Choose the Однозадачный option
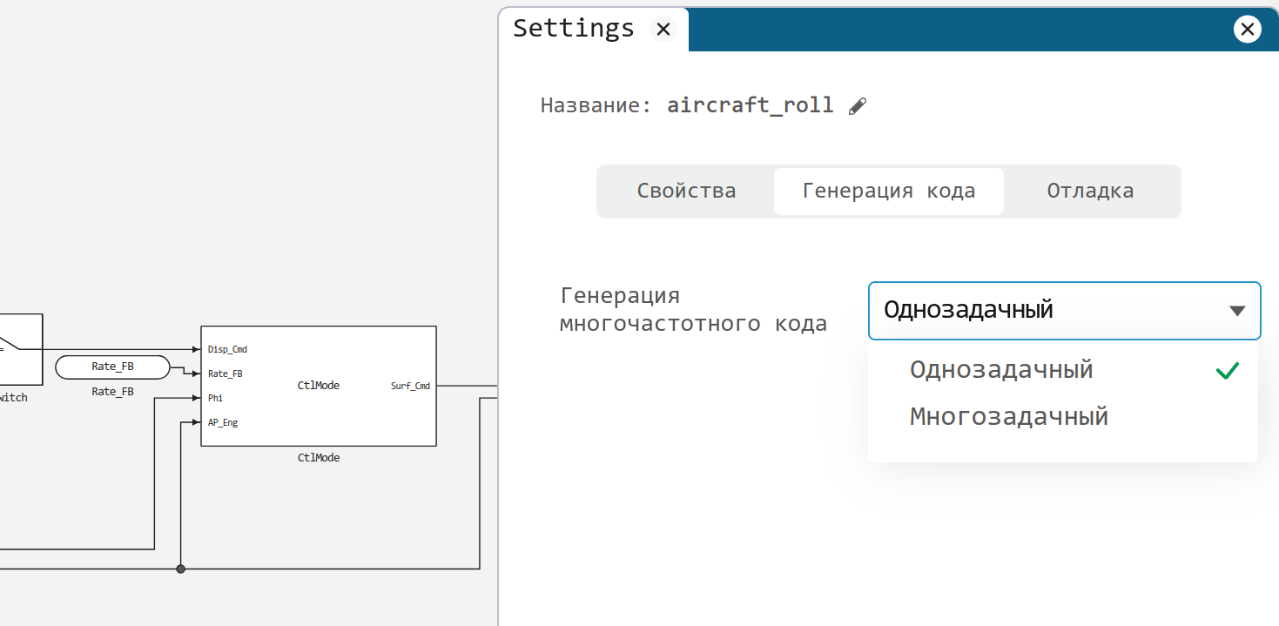This screenshot has height=626, width=1279. (1063, 370)
